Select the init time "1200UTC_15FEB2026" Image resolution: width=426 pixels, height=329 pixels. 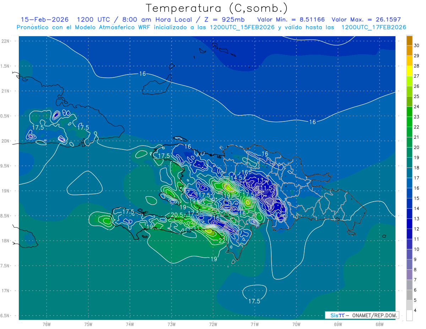(x=242, y=27)
